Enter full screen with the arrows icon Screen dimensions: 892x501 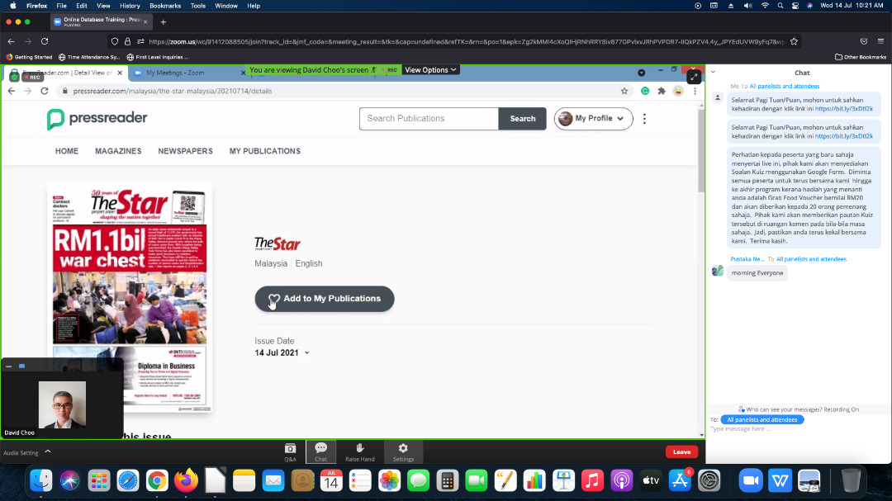[694, 77]
